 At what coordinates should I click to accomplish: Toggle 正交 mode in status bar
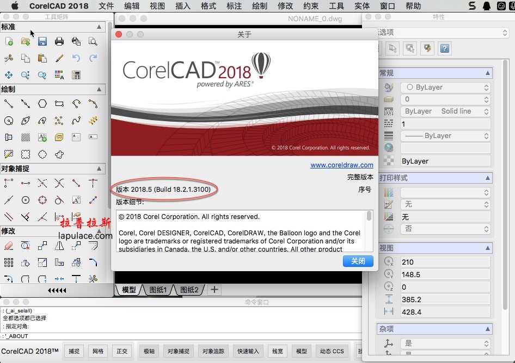pos(122,351)
